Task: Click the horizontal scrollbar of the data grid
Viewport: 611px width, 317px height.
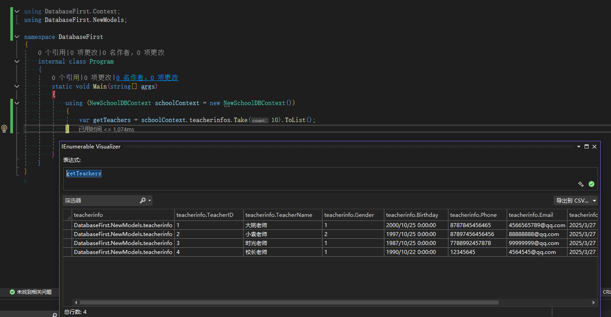Action: 289,303
